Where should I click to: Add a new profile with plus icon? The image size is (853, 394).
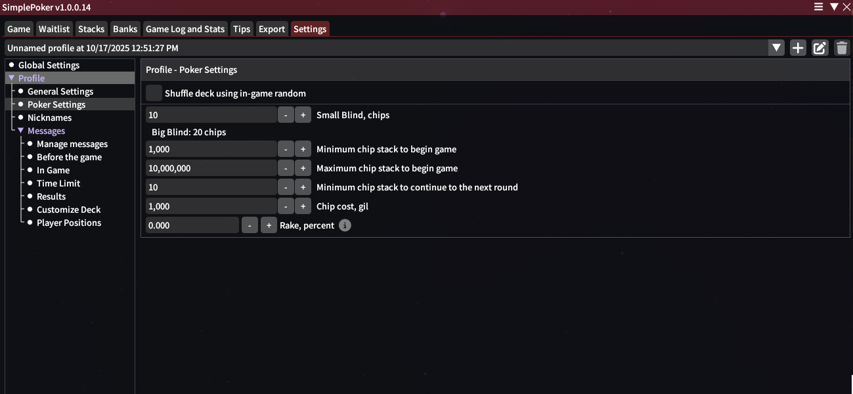[x=798, y=48]
